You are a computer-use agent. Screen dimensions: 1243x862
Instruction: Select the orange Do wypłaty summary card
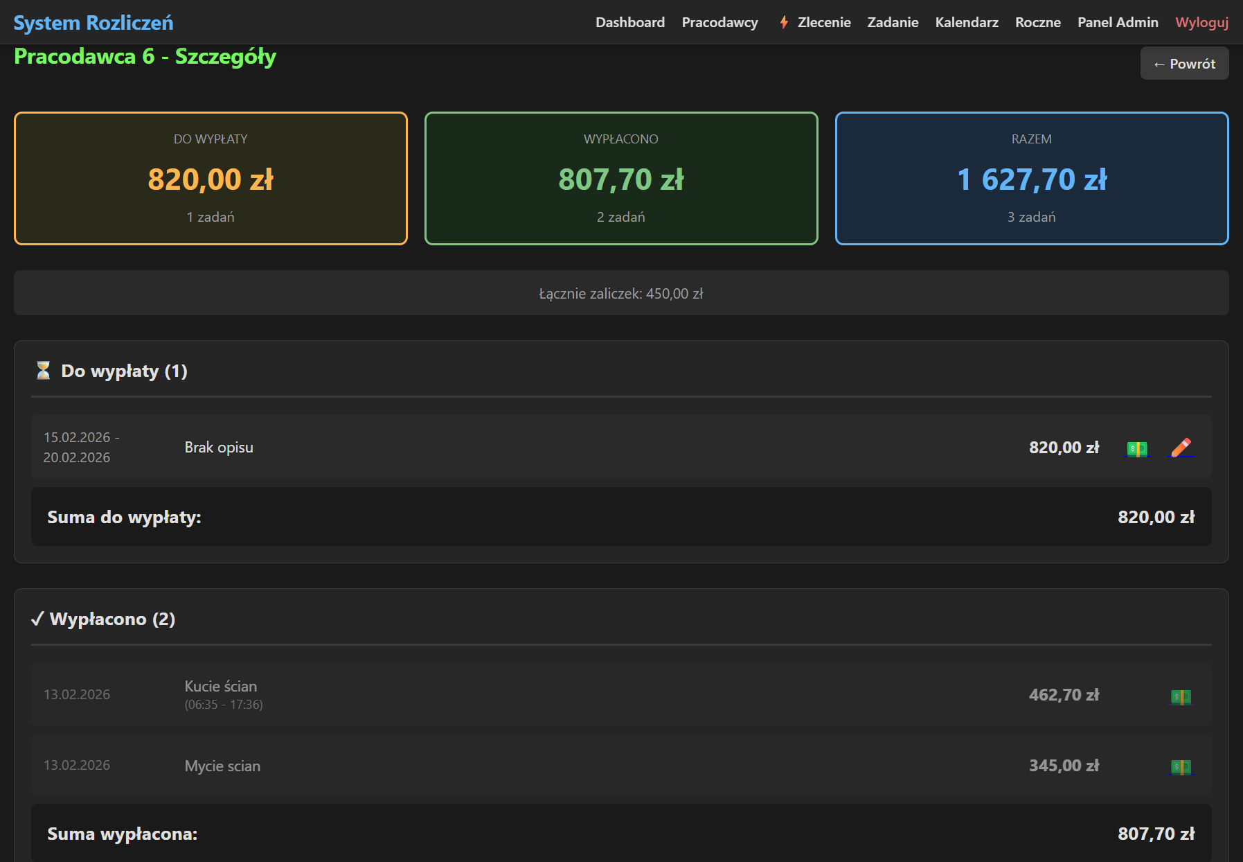211,178
